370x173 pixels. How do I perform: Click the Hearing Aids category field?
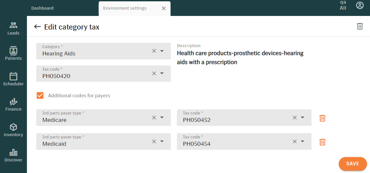pos(103,51)
